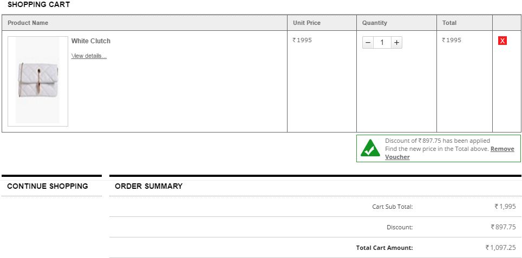Click the Total Cart Amount value
522x258 pixels.
[x=500, y=248]
